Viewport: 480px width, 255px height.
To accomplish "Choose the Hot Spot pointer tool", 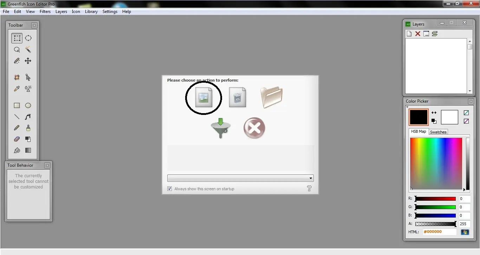I will (x=28, y=77).
